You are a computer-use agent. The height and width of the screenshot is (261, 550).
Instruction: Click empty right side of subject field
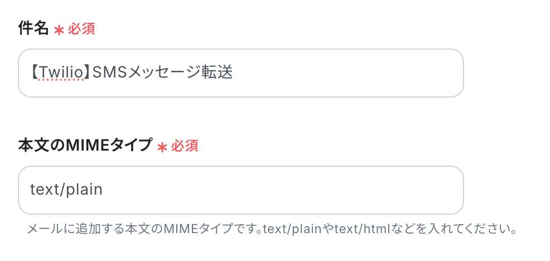click(x=363, y=72)
